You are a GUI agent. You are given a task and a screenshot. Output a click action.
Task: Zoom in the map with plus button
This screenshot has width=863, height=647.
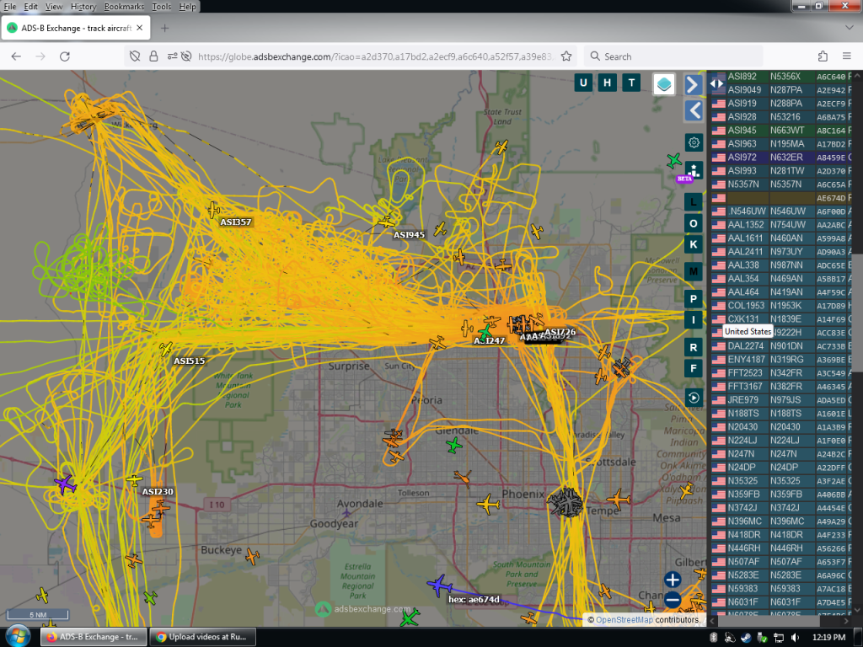tap(672, 580)
